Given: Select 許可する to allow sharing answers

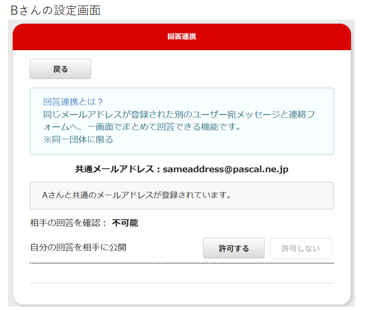Looking at the screenshot, I should point(234,248).
